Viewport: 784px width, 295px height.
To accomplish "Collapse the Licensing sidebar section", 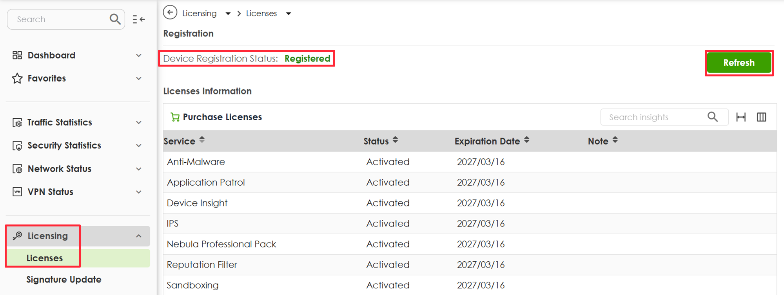I will 139,236.
